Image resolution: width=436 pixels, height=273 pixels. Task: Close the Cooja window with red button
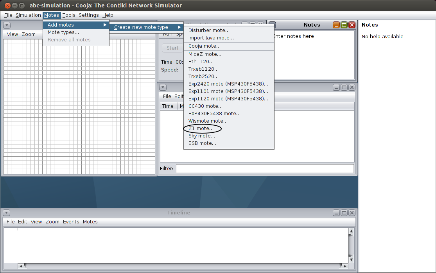click(x=7, y=5)
